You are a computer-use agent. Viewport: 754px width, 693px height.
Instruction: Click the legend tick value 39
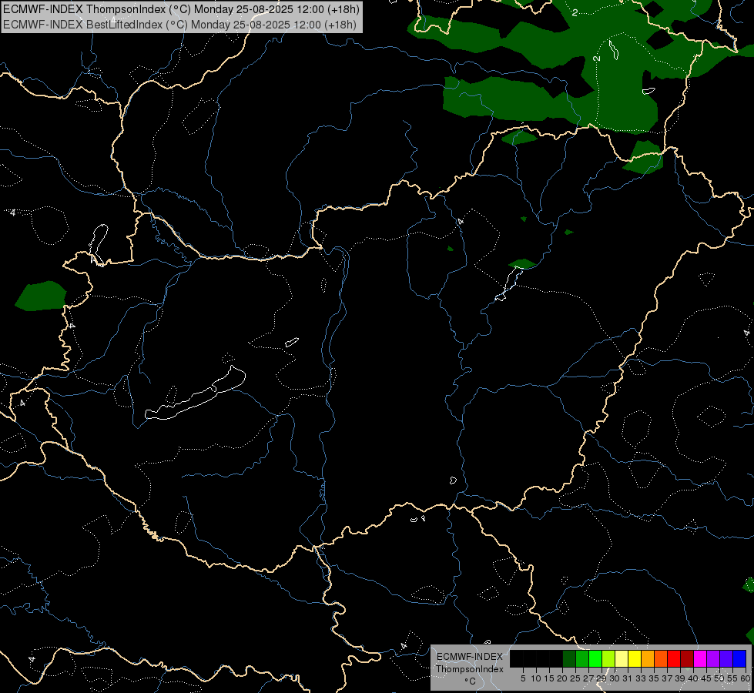tap(680, 678)
